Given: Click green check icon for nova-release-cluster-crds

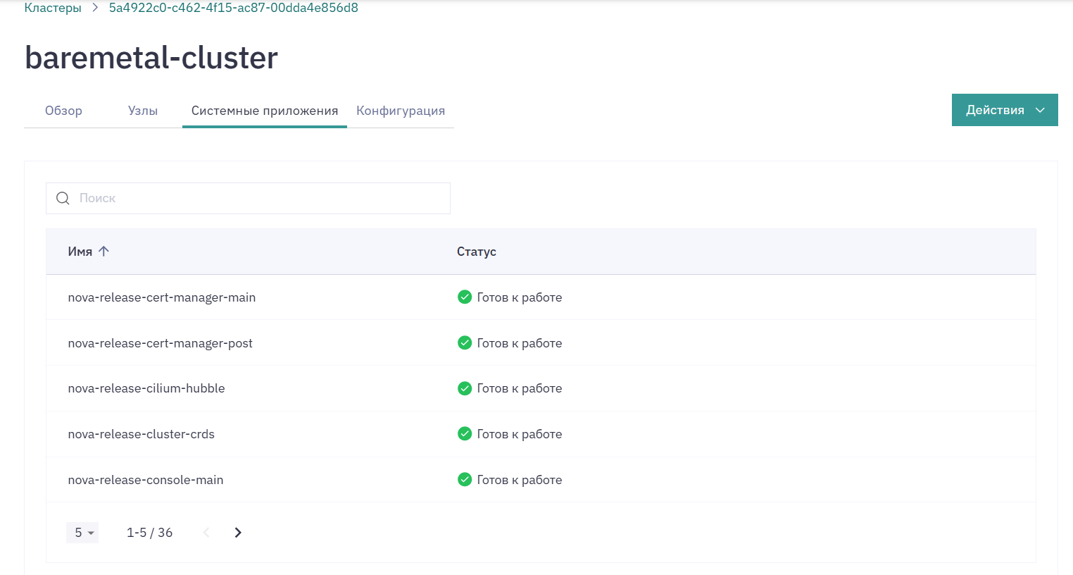Looking at the screenshot, I should [465, 433].
